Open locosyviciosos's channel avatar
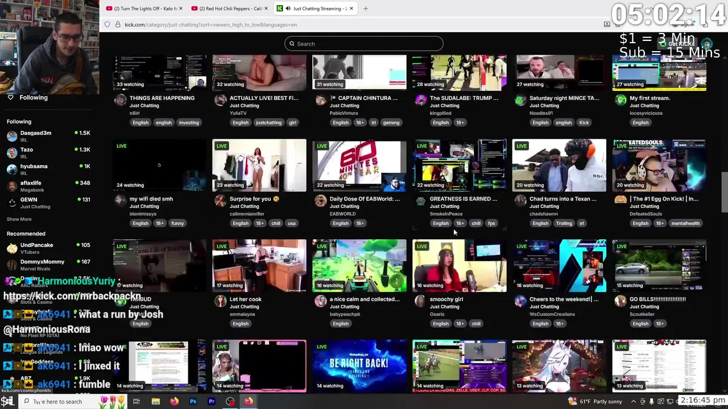Screen dimensions: 728x409 (x=621, y=100)
